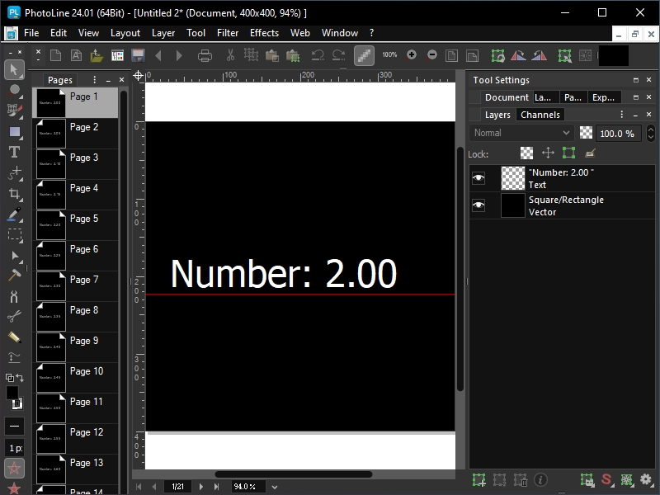660x495 pixels.
Task: Select the Text tool
Action: [14, 152]
